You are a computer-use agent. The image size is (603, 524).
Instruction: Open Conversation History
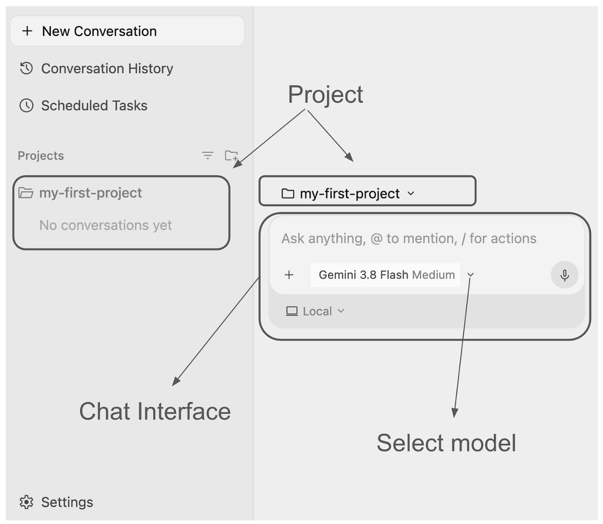[96, 68]
